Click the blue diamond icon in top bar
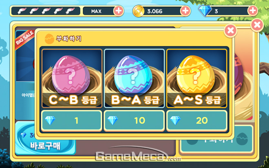 tap(205, 11)
